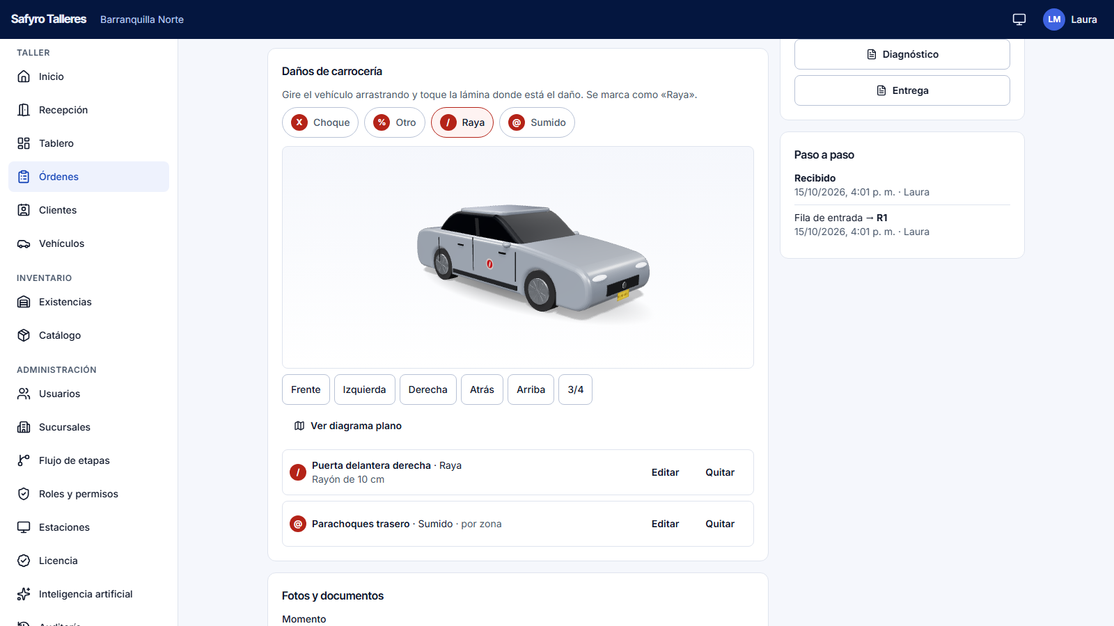Open Flujo de etapas settings
This screenshot has height=626, width=1114.
tap(88, 460)
